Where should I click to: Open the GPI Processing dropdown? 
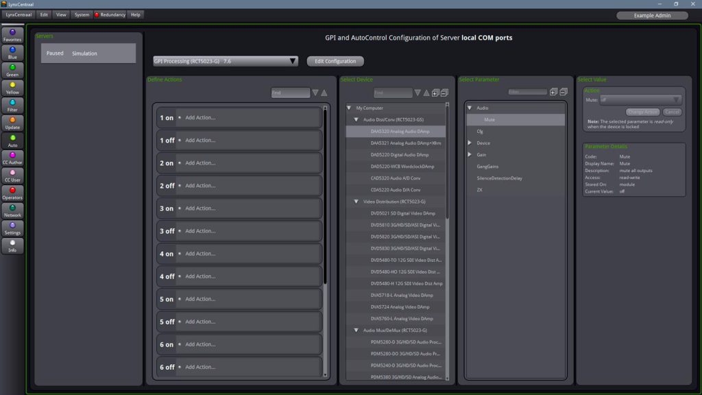[x=226, y=61]
